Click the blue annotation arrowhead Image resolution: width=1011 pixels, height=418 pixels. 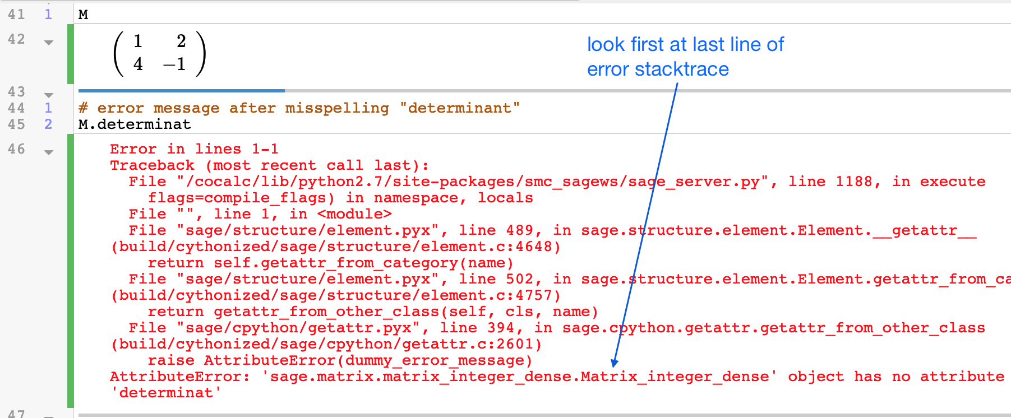pos(615,363)
